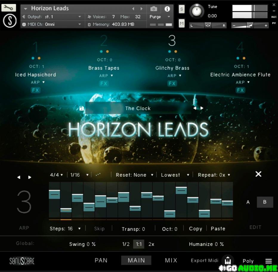This screenshot has height=272, width=278.
Task: Open the Reset: None dropdown
Action: click(135, 175)
